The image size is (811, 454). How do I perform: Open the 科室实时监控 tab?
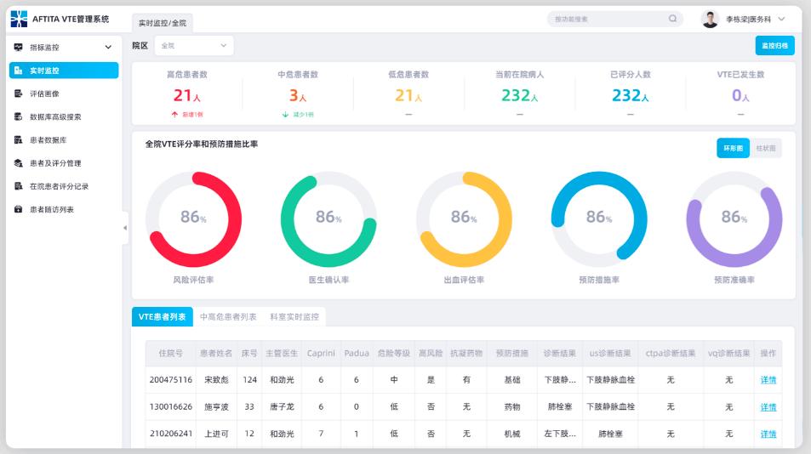pyautogui.click(x=294, y=317)
